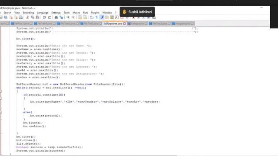Open the Replace toolbar icon
Image resolution: width=278 pixels, height=156 pixels.
point(61,17)
